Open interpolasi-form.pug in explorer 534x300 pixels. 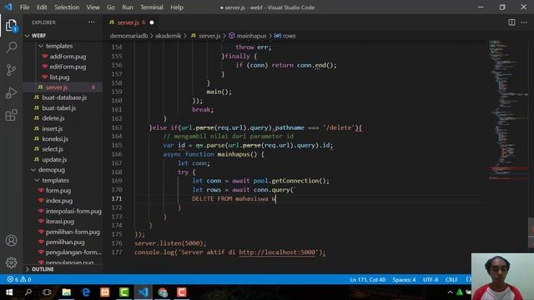click(73, 211)
